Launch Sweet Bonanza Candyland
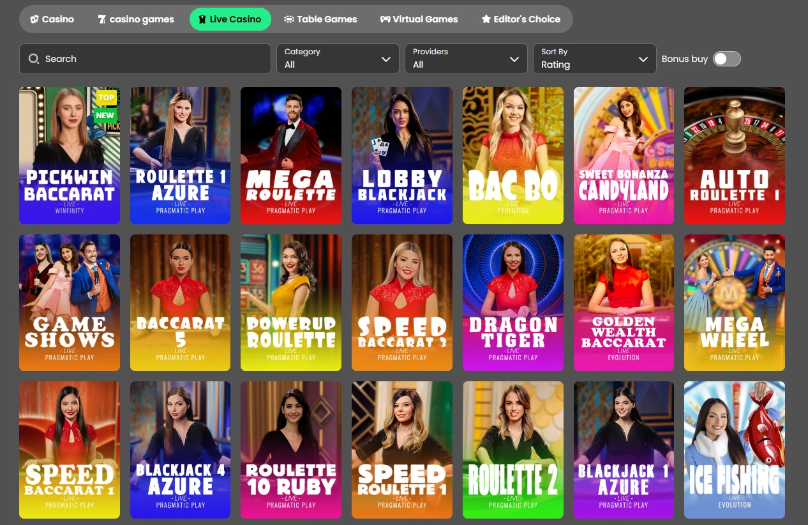The width and height of the screenshot is (808, 525). pyautogui.click(x=624, y=156)
